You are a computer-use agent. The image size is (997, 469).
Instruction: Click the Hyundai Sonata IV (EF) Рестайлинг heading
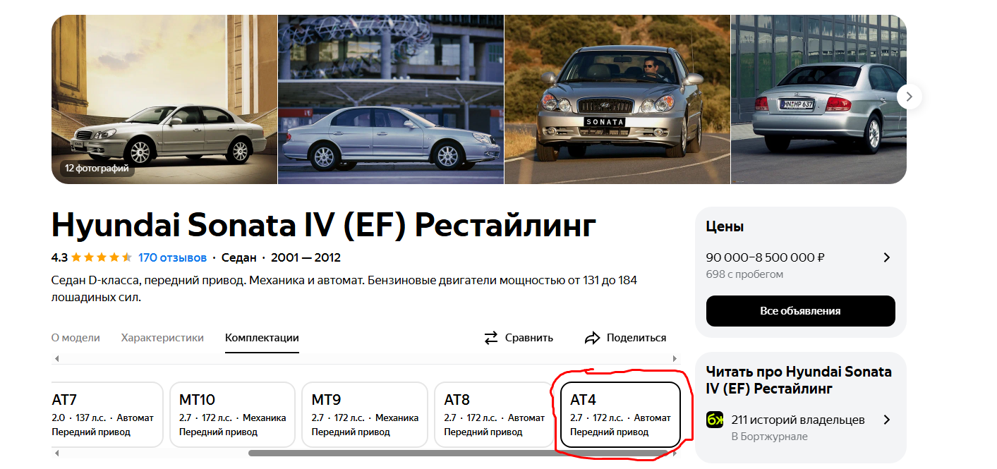324,225
